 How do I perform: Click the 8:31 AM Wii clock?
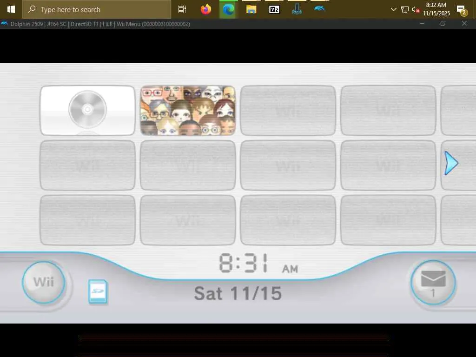[x=258, y=263]
